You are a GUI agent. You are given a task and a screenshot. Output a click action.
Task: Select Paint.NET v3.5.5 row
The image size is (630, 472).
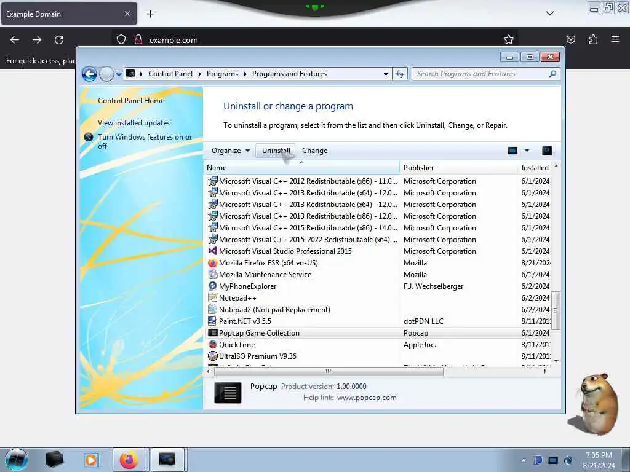pos(378,321)
